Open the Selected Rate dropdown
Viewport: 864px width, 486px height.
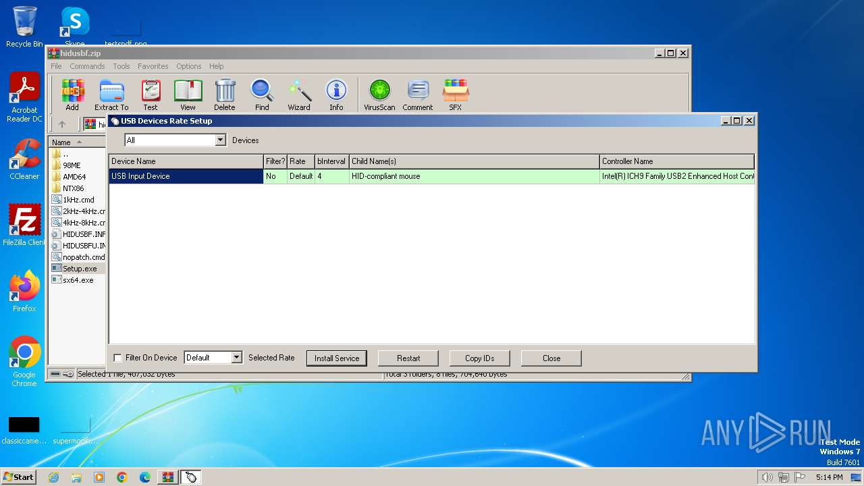click(x=236, y=358)
